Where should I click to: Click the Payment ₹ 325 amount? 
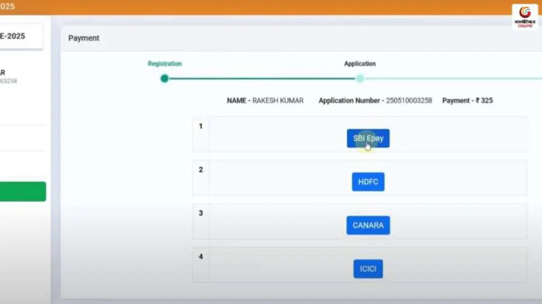[467, 101]
